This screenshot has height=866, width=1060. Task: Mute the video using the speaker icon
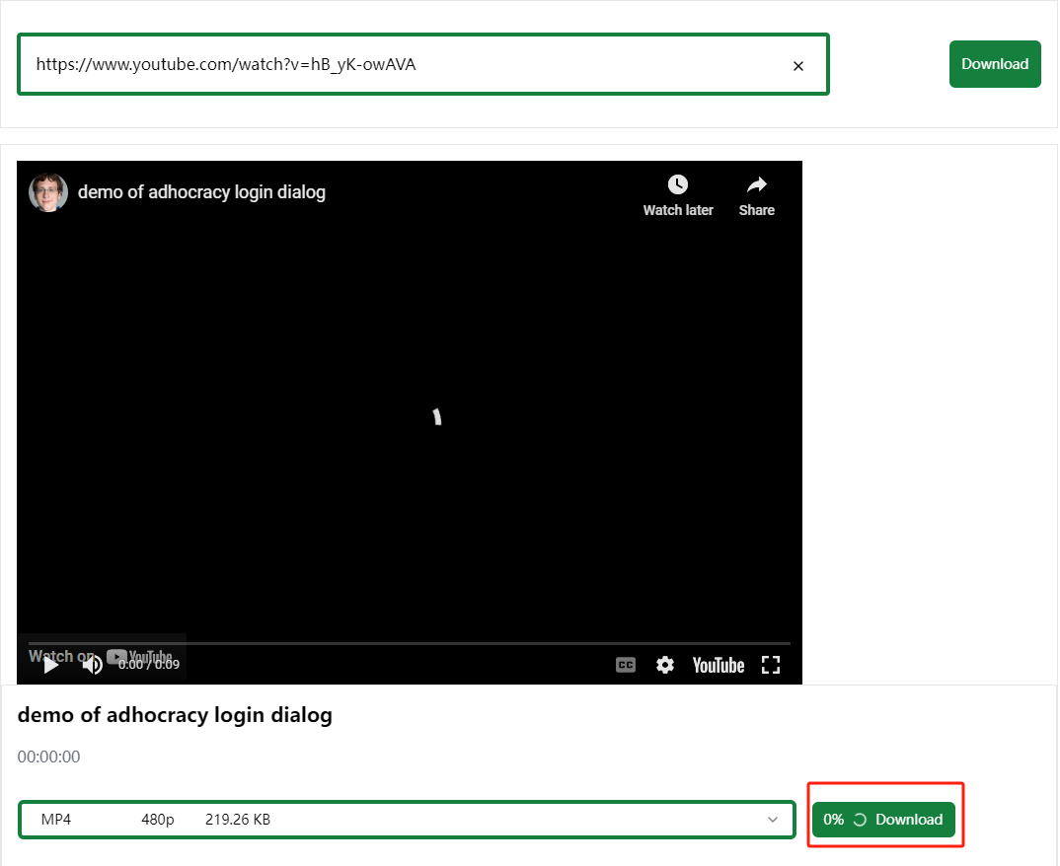(x=93, y=665)
